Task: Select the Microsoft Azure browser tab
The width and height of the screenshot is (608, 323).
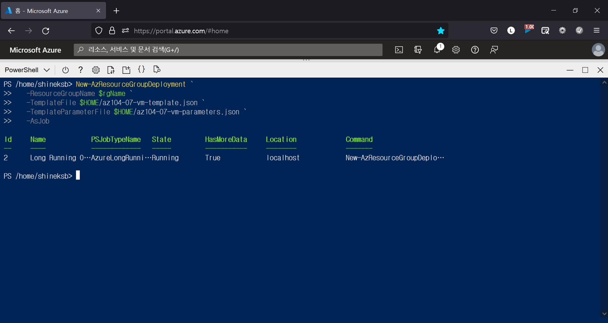Action: pos(54,11)
